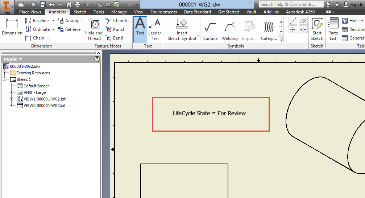Close the Model browser panel
Viewport: 365px width, 198px height.
tap(99, 53)
